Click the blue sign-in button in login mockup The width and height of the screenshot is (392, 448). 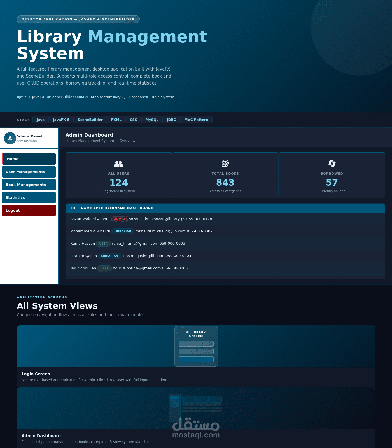pos(196,359)
